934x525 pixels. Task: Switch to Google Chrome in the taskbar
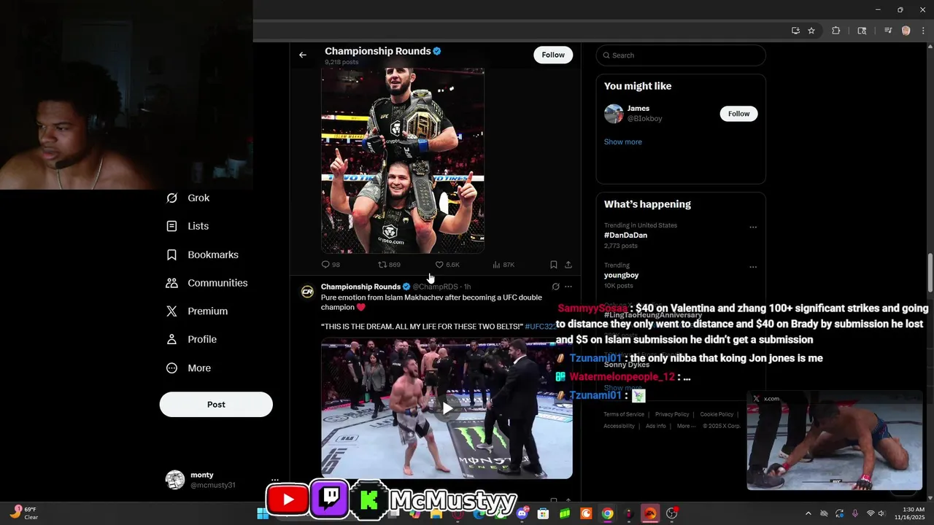[x=607, y=513]
